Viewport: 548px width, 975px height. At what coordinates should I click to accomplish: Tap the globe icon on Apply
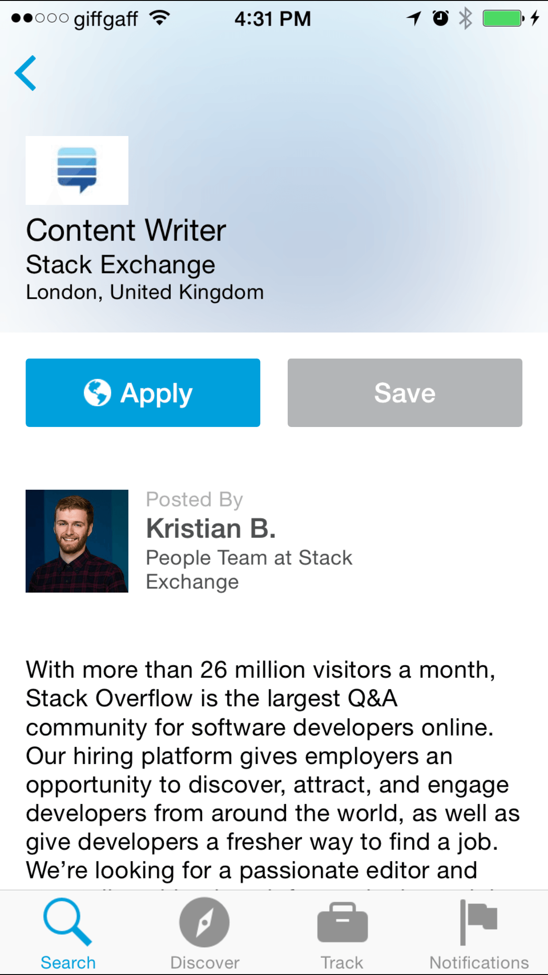click(x=98, y=393)
